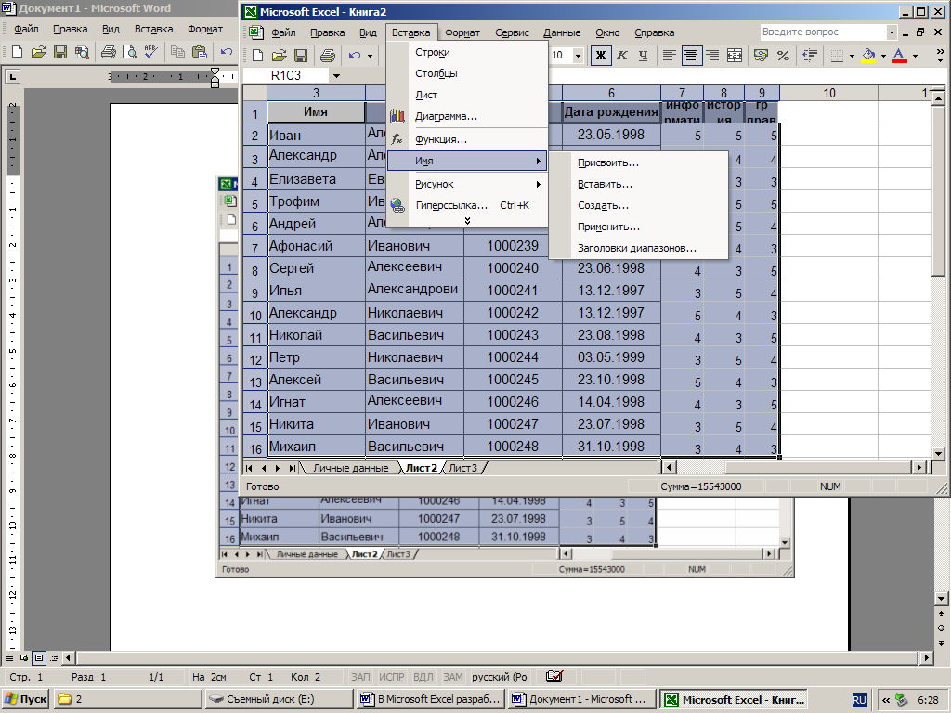Viewport: 951px width, 713px height.
Task: Choose Диаграмма… from Вставка menu
Action: 467,116
